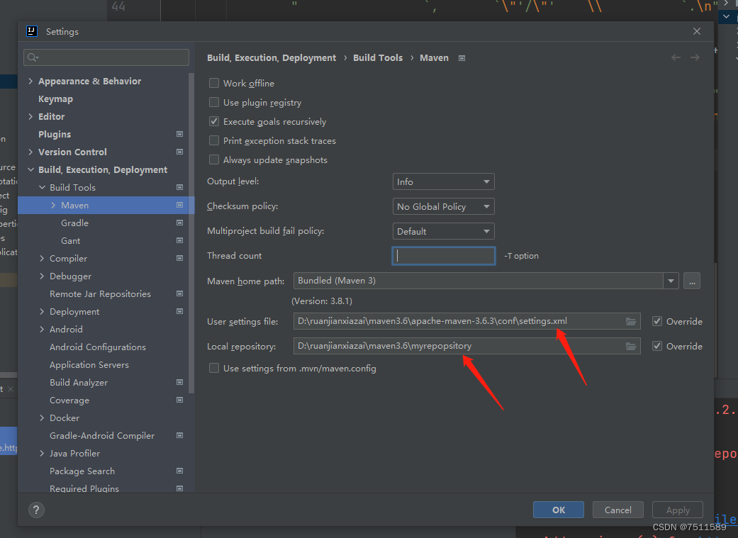Enable Print exception stack traces
This screenshot has height=538, width=738.
pyautogui.click(x=214, y=141)
